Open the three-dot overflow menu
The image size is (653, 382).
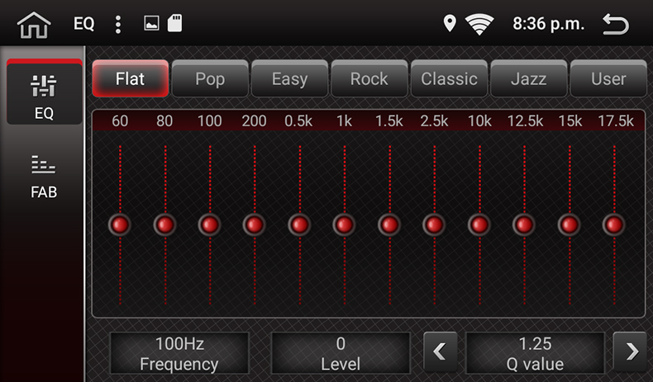(118, 24)
